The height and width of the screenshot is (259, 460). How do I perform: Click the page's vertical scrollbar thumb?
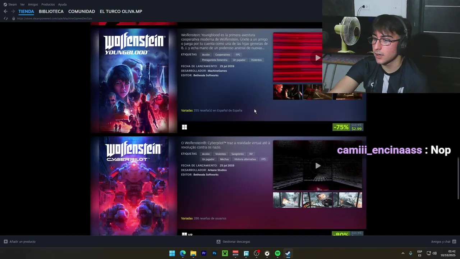pyautogui.click(x=458, y=178)
